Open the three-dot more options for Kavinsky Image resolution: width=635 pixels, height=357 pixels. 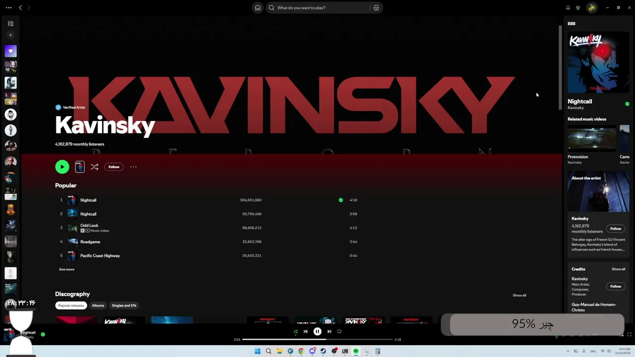[x=133, y=167]
